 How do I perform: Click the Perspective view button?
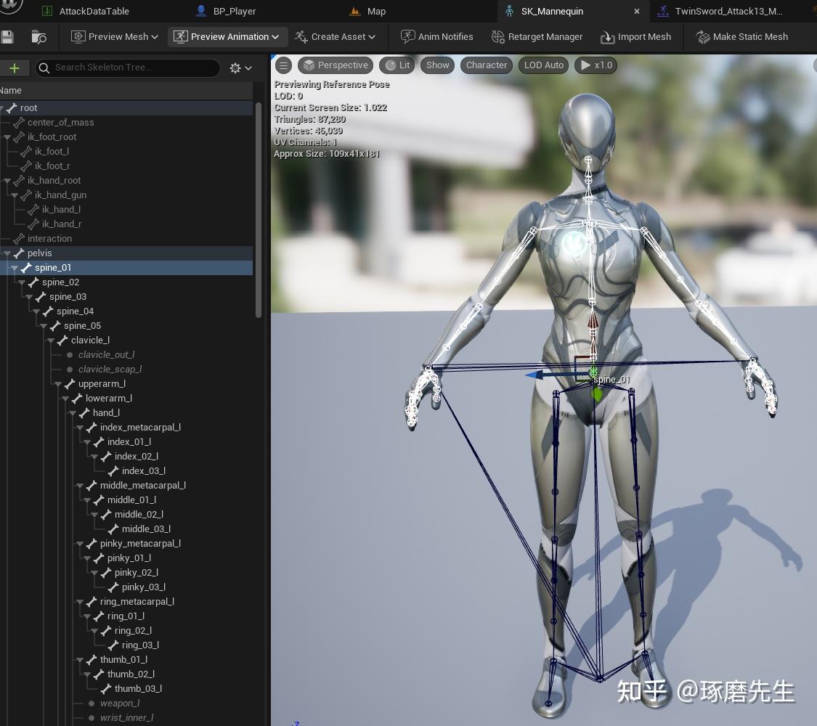point(336,65)
